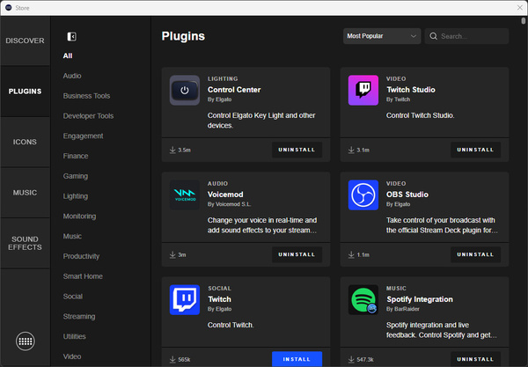The image size is (528, 367).
Task: Click 'By Voicemod S.L.' author text
Action: click(x=230, y=204)
